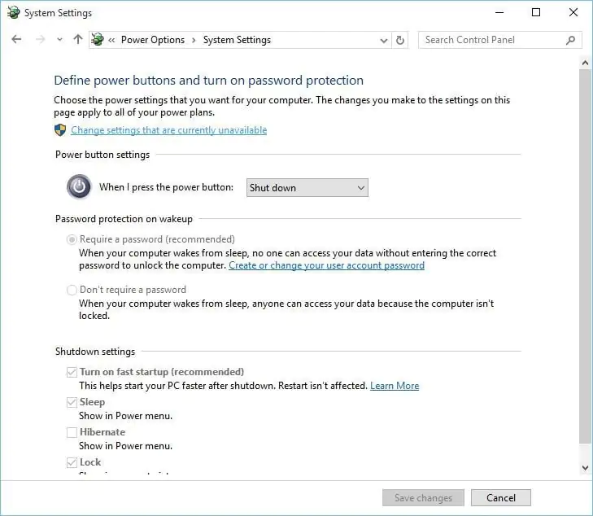
Task: Select System Settings breadcrumb
Action: click(x=237, y=40)
